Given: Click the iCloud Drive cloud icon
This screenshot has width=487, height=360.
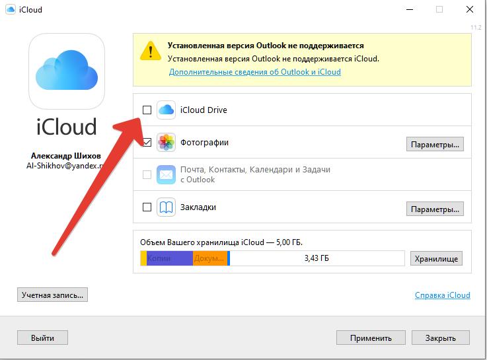Looking at the screenshot, I should (x=166, y=110).
